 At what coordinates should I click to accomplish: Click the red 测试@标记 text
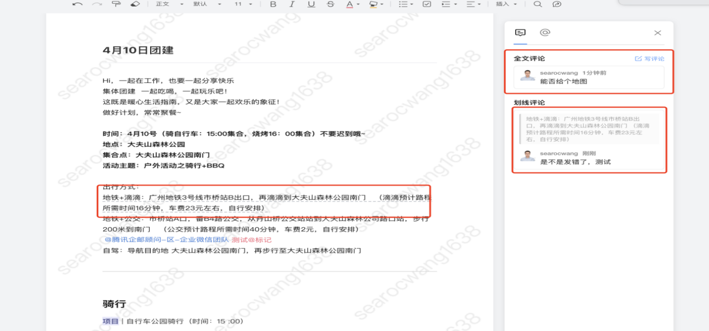[x=251, y=240]
